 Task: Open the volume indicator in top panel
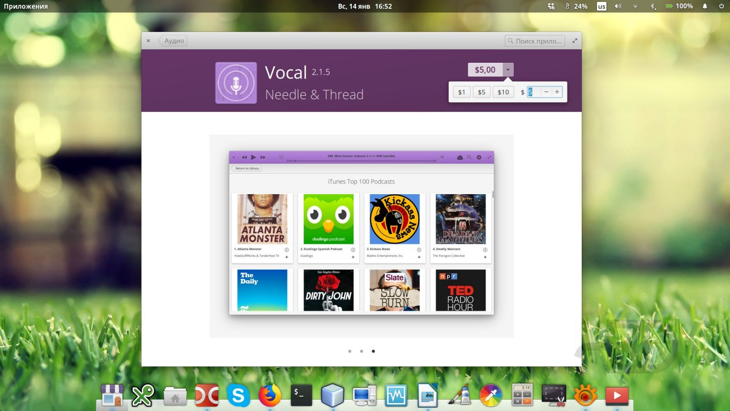[618, 6]
